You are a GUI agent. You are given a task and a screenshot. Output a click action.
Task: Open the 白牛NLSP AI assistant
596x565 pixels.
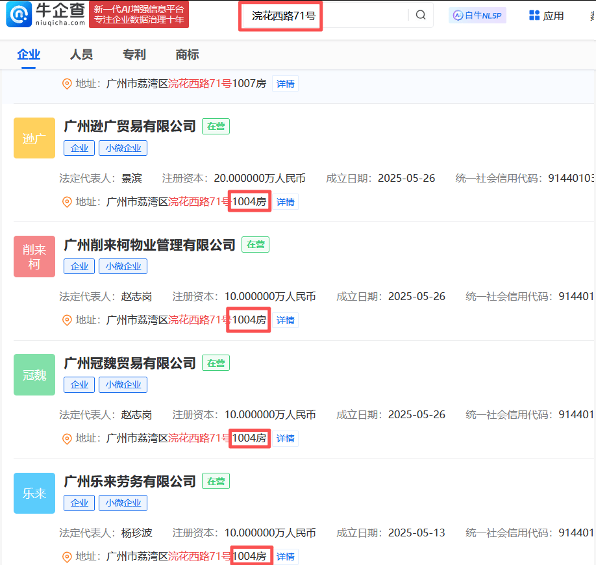pos(477,15)
